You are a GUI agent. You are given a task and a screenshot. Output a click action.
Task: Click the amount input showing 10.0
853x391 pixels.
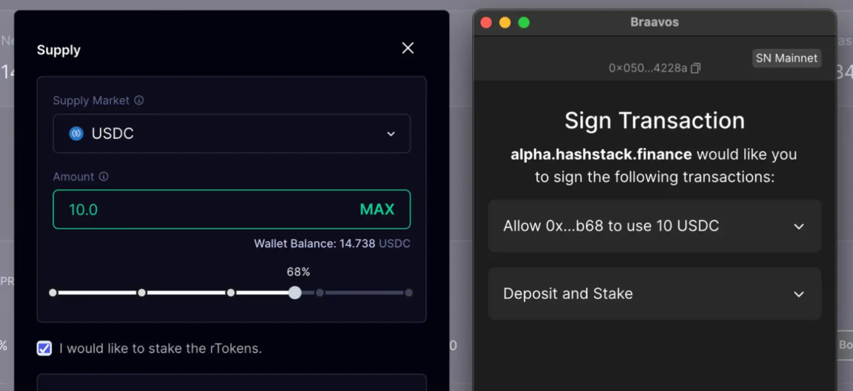(x=203, y=210)
